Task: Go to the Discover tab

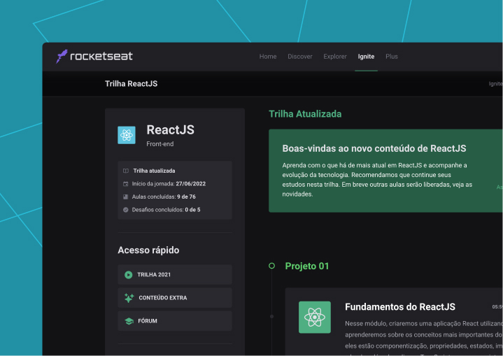Action: pos(300,57)
